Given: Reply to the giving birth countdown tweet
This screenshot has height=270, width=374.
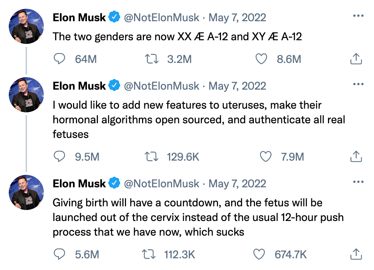Looking at the screenshot, I should [59, 254].
